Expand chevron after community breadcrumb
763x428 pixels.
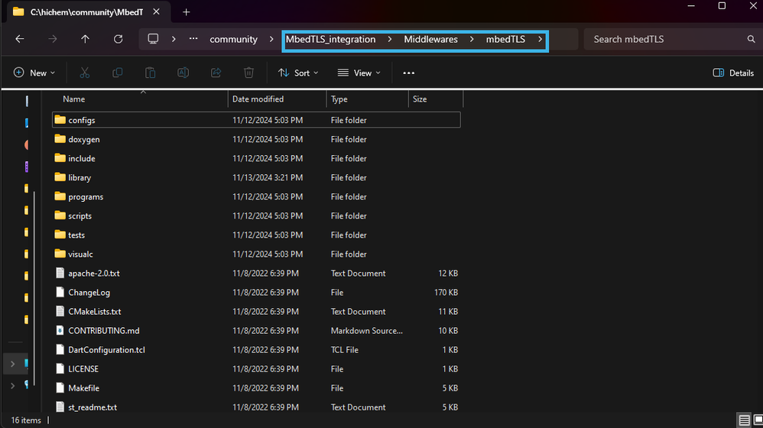tap(271, 39)
